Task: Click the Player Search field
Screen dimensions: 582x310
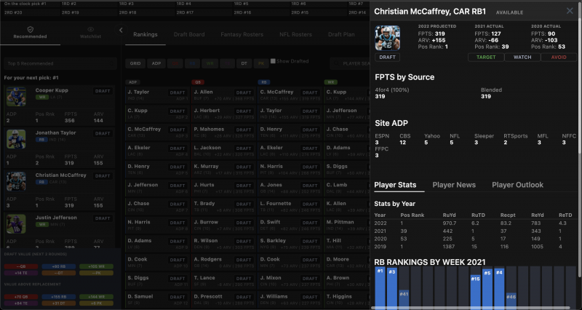Action: point(350,63)
